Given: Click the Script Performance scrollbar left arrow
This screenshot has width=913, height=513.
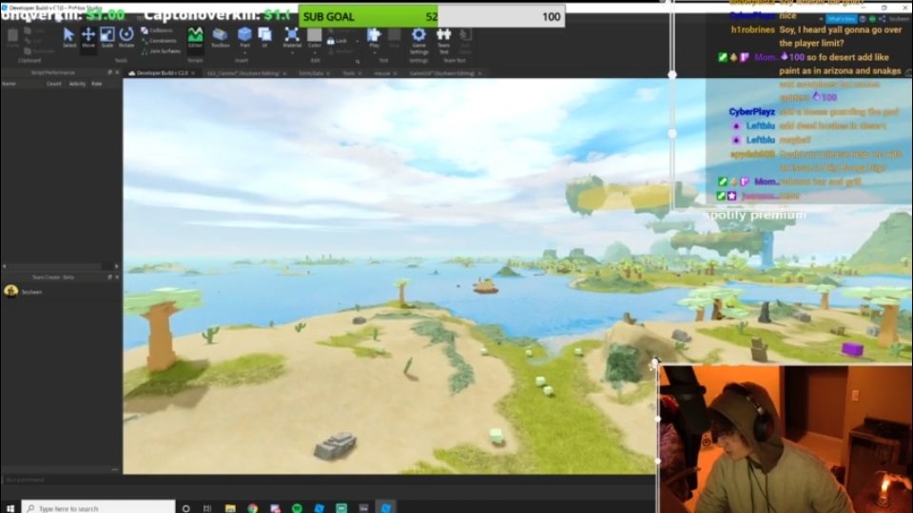Looking at the screenshot, I should pos(5,266).
